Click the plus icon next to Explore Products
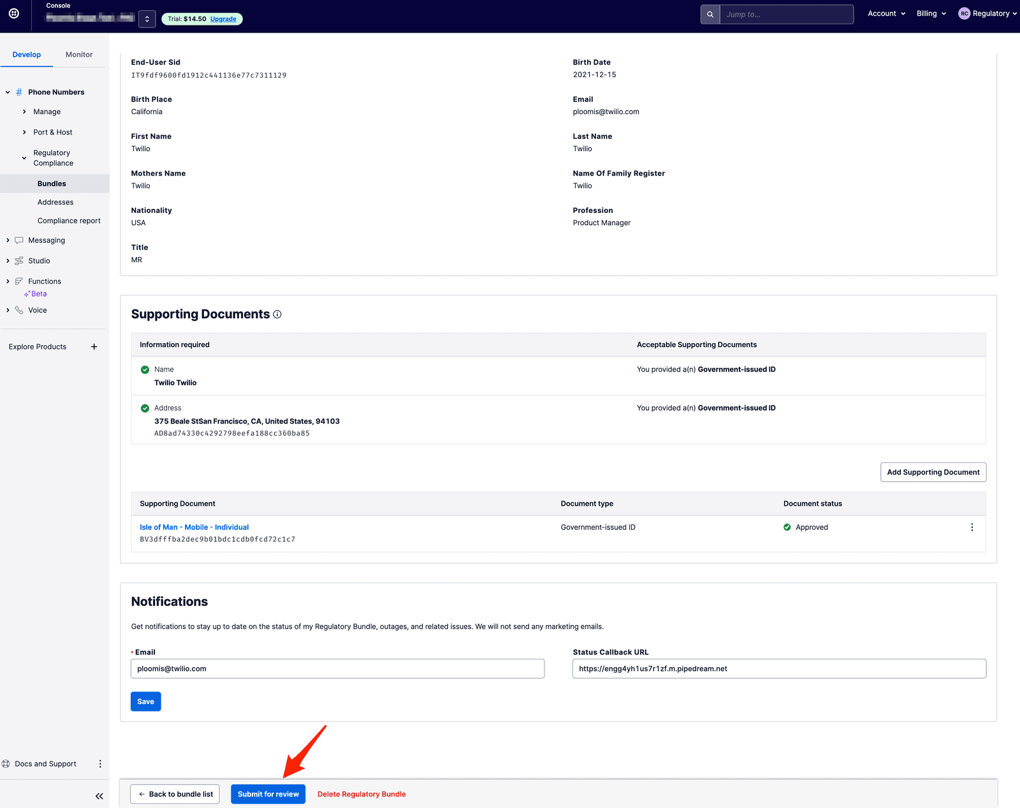The height and width of the screenshot is (808, 1020). click(94, 346)
